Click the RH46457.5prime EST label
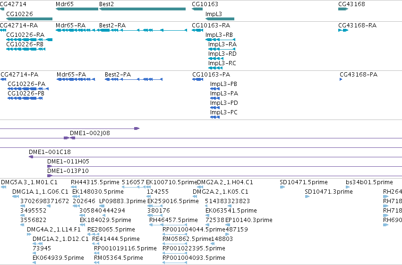This screenshot has height=265, width=402. pos(173,220)
